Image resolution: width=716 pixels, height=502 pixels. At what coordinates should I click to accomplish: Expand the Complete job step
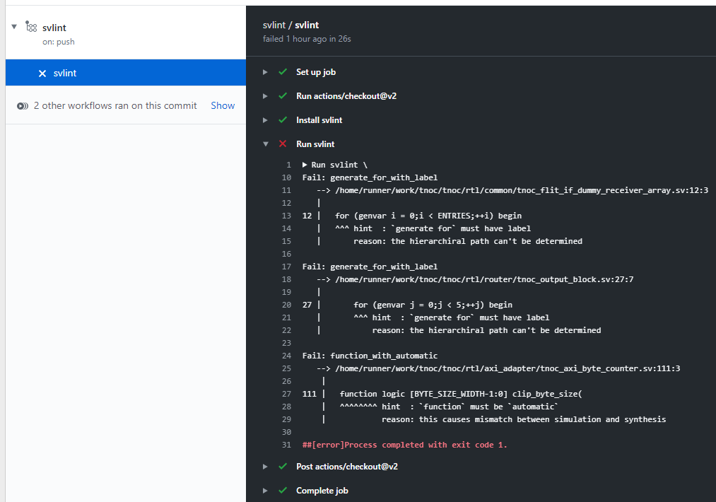(265, 490)
